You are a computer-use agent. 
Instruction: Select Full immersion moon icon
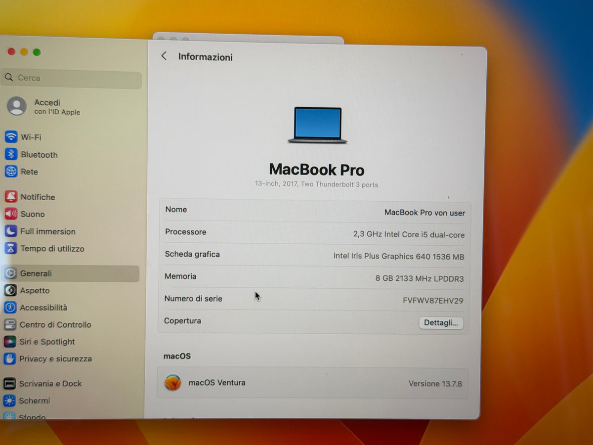coord(11,231)
